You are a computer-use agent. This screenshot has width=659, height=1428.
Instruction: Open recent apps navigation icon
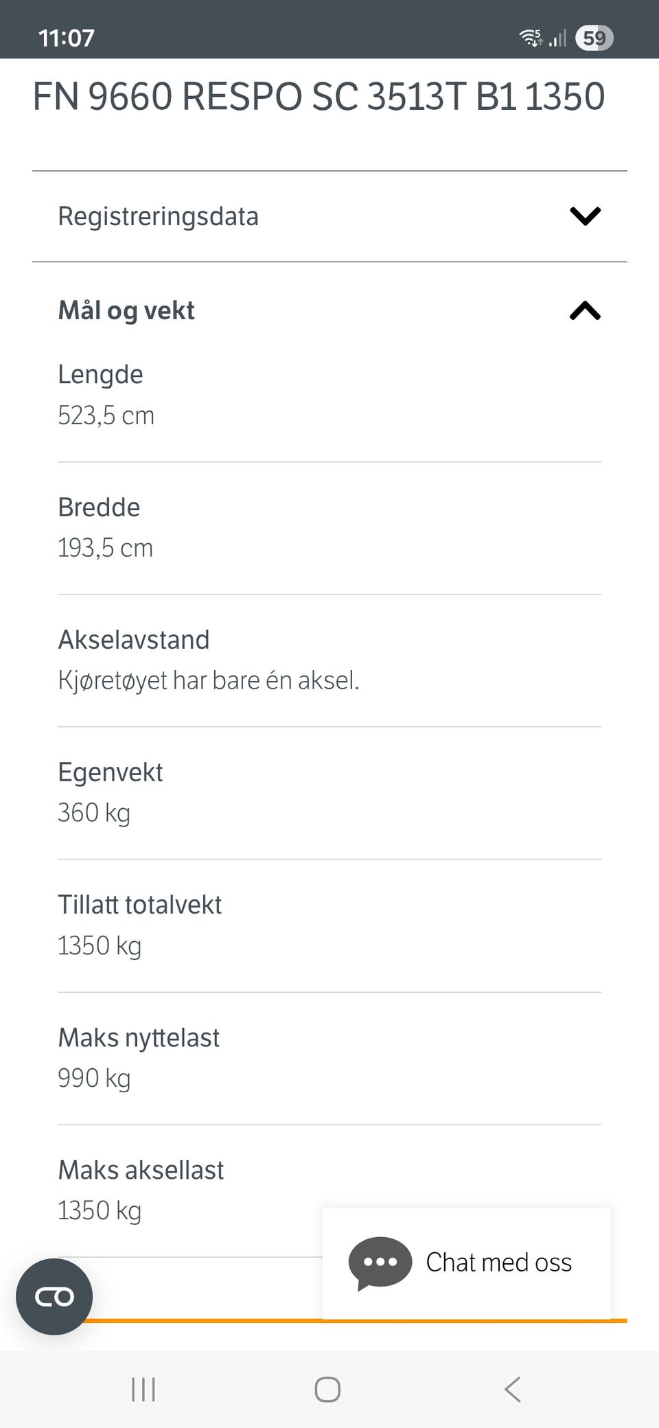tap(143, 1390)
